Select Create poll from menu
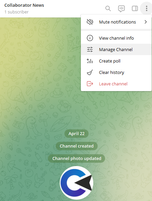152x201 pixels. pyautogui.click(x=116, y=61)
